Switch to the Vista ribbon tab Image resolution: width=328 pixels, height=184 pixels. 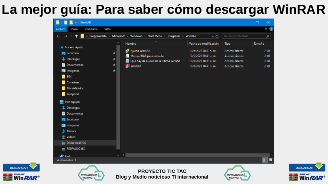point(108,29)
